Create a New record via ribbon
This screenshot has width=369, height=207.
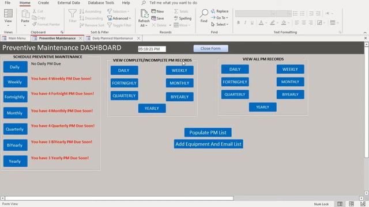(157, 11)
